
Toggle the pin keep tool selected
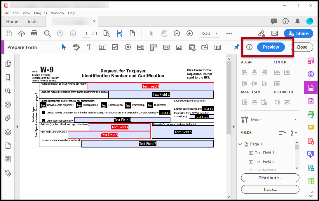[236, 47]
